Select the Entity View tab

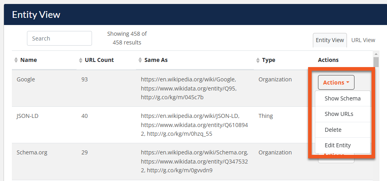pyautogui.click(x=330, y=40)
